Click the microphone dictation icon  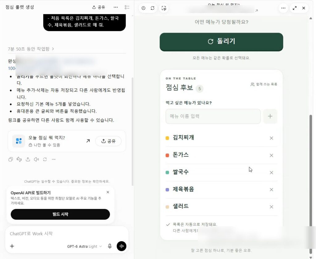pyautogui.click(x=110, y=246)
